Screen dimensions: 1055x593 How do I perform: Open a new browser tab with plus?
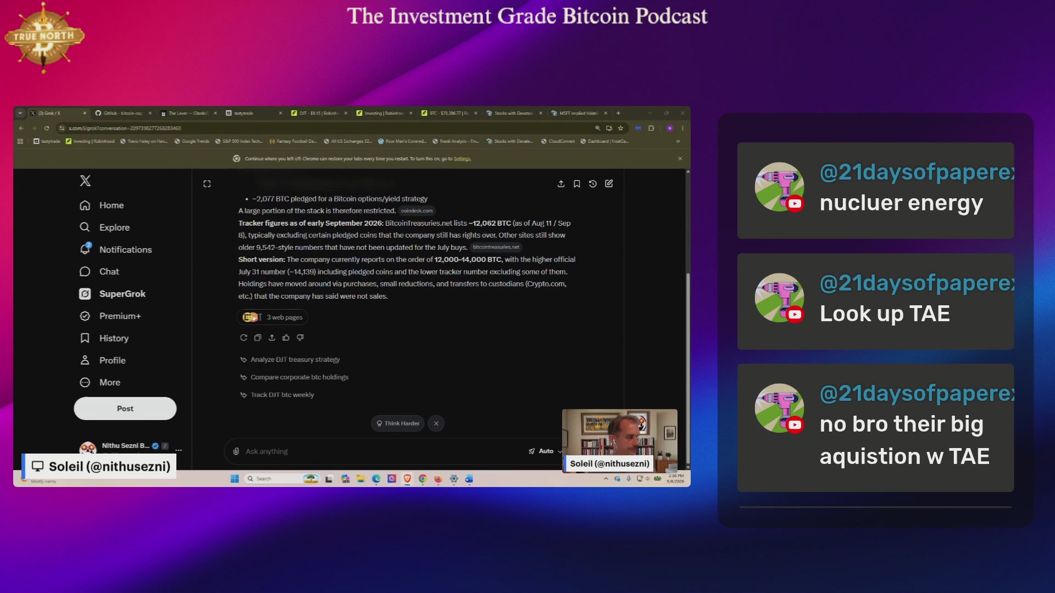click(618, 113)
